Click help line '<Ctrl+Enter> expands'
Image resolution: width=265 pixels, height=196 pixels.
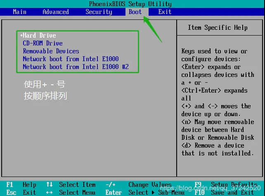coord(214,91)
